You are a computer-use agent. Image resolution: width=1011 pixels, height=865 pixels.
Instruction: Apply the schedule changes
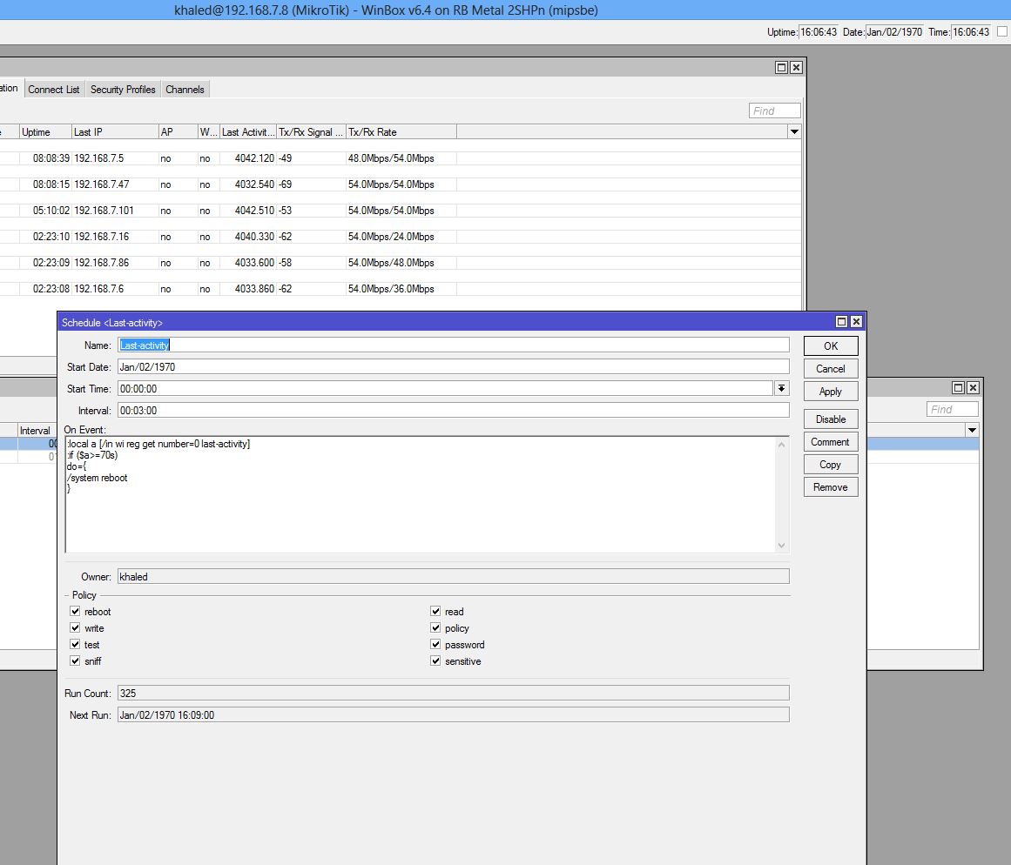click(829, 391)
